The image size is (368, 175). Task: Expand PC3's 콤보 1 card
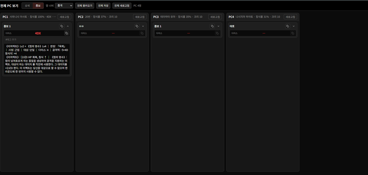[218, 26]
